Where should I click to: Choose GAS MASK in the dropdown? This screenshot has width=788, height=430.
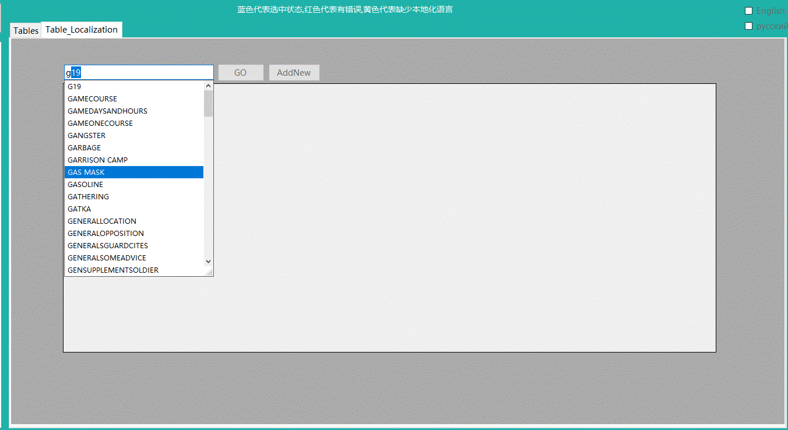pos(86,172)
